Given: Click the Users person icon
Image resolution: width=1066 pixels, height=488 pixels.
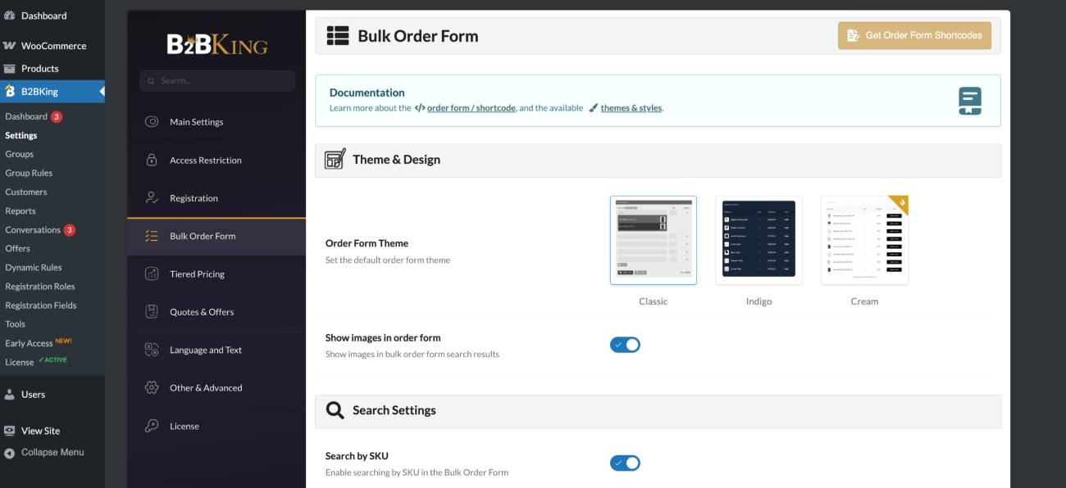Looking at the screenshot, I should click(x=10, y=395).
